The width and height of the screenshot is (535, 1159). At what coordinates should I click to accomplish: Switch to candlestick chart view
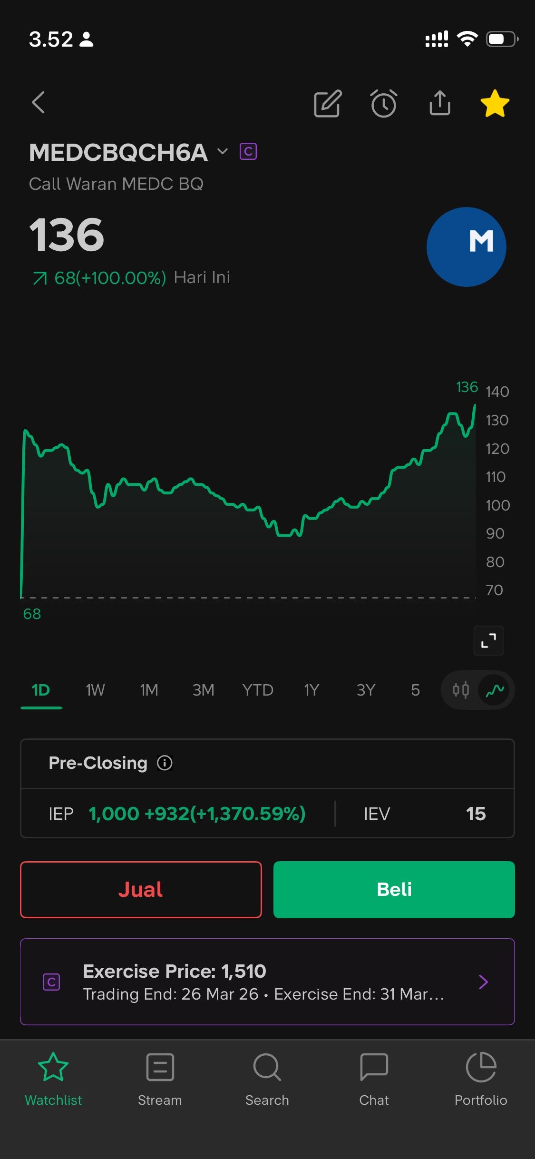pos(460,690)
